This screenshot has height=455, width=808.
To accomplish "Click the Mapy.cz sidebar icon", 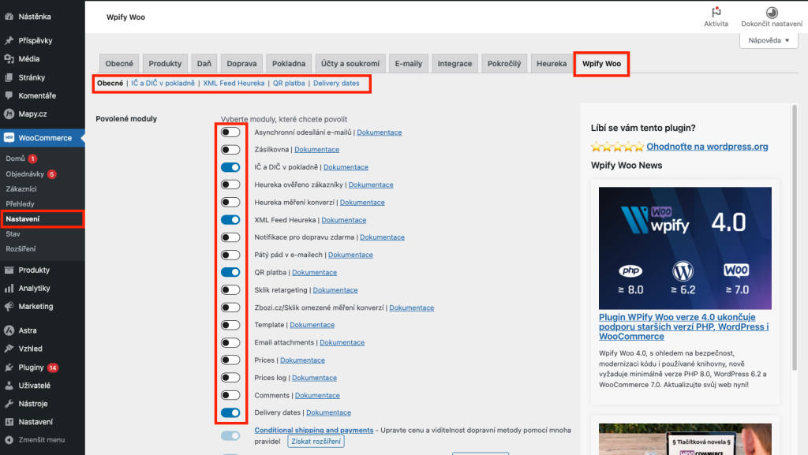I will (x=9, y=114).
